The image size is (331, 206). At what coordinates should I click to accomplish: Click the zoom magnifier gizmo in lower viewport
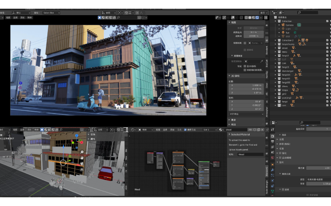[82, 152]
